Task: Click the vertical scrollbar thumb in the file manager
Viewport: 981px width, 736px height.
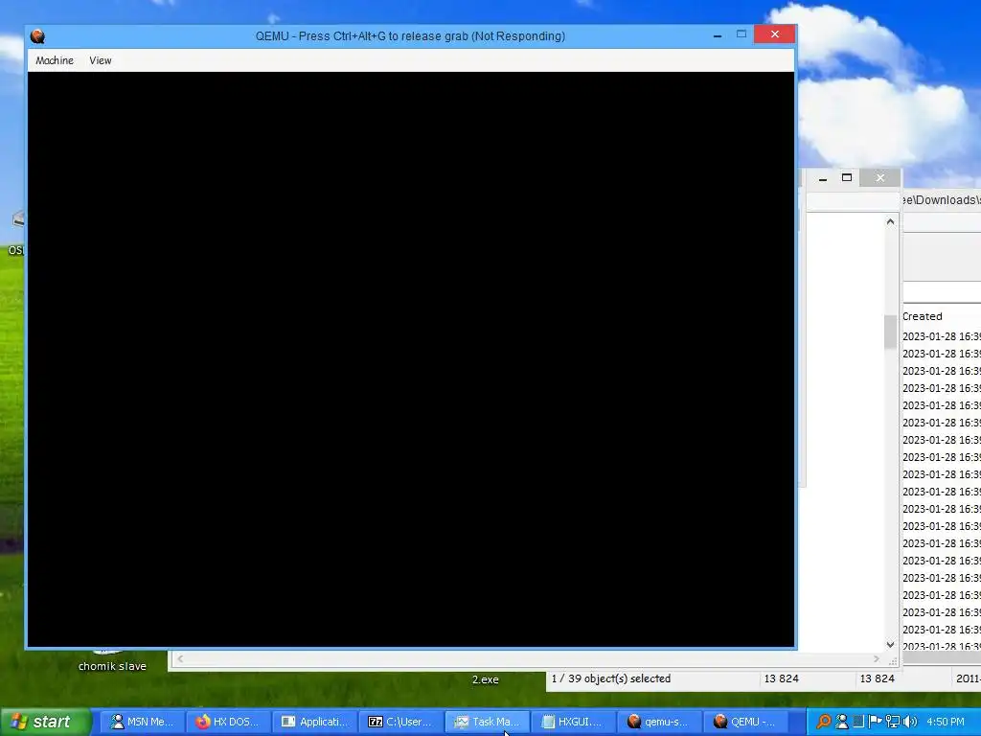Action: click(890, 332)
